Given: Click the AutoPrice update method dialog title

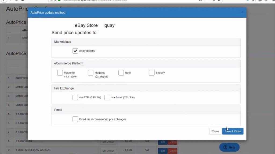Looking at the screenshot, I should 48,13.
